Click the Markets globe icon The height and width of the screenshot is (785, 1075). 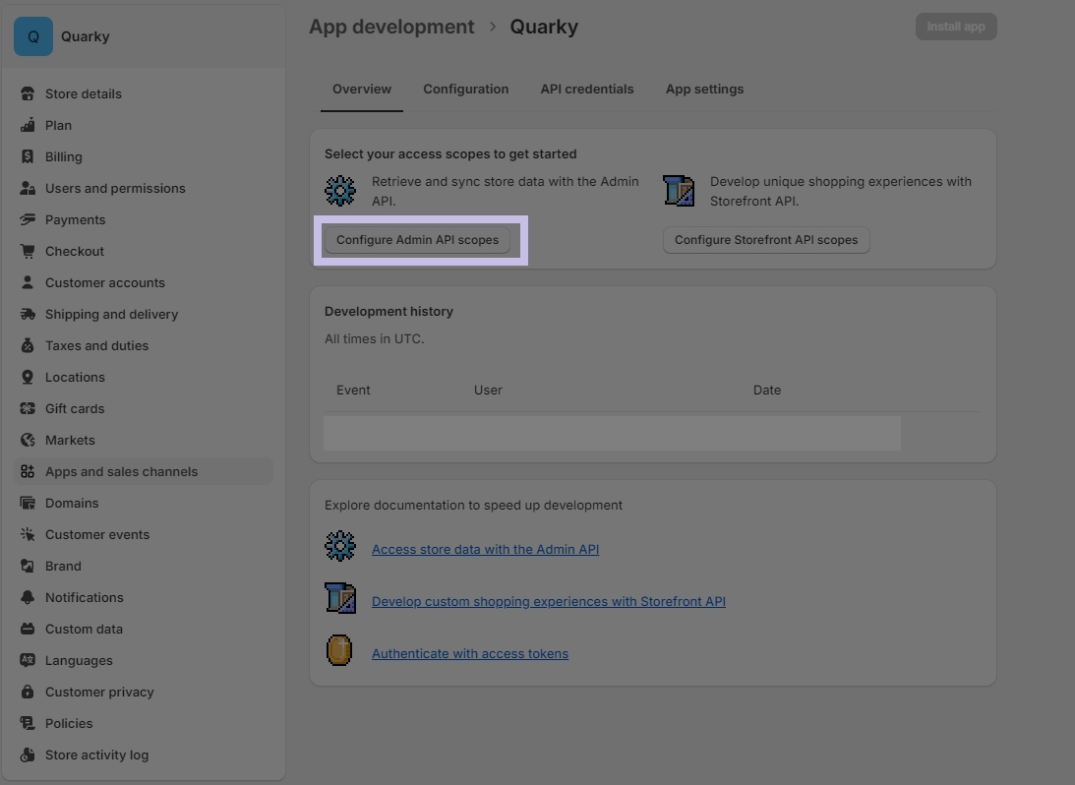tap(28, 441)
